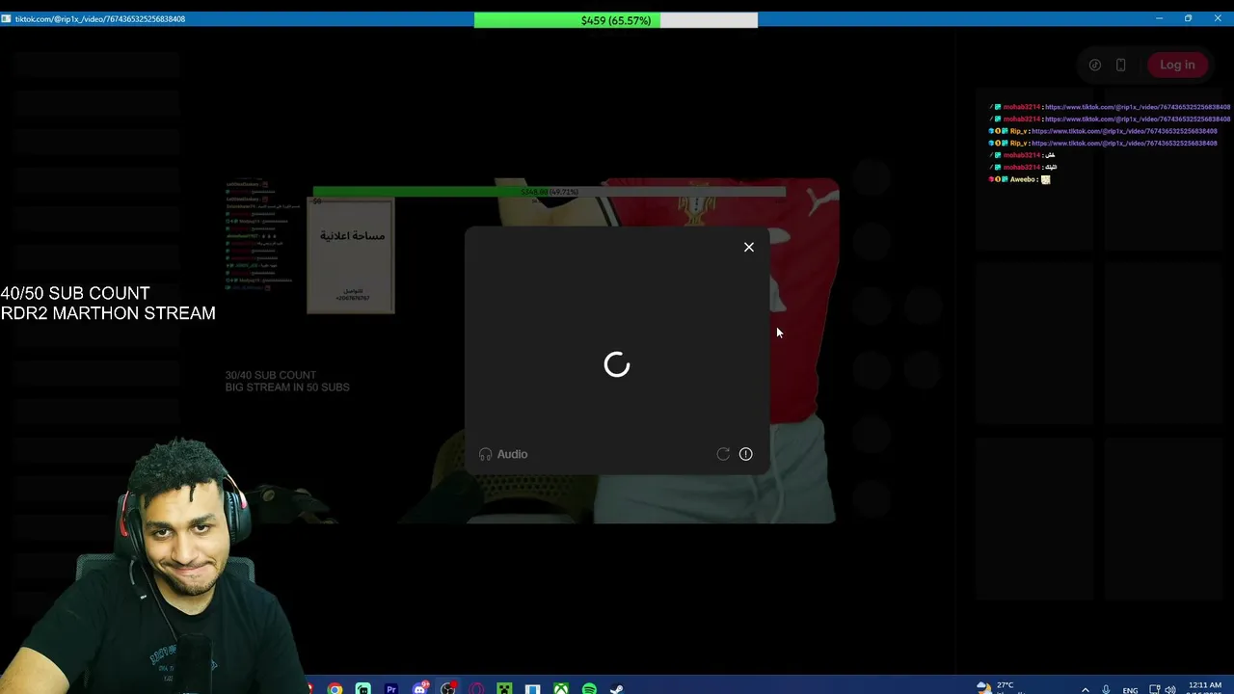Open Steam from the taskbar
1234x694 pixels.
pyautogui.click(x=617, y=689)
